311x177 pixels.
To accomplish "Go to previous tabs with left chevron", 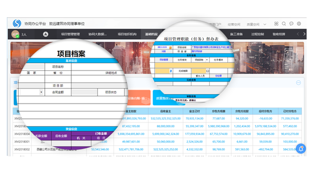I will coord(298,34).
